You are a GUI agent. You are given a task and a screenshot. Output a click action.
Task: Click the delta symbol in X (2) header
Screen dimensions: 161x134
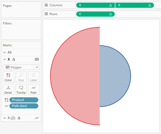19,118
